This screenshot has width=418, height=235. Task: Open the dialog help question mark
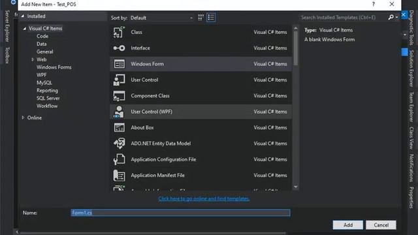(x=373, y=5)
